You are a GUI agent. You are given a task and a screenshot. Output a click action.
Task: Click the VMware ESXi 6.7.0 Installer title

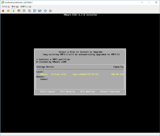(x=80, y=15)
